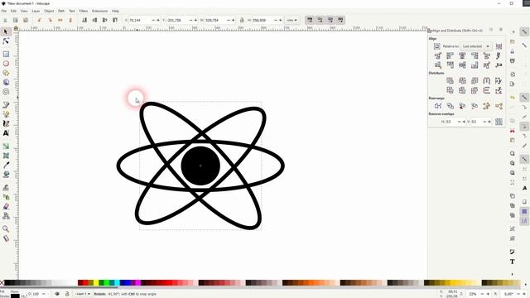Select the Gradient tool
The height and width of the screenshot is (298, 530).
coord(6,146)
